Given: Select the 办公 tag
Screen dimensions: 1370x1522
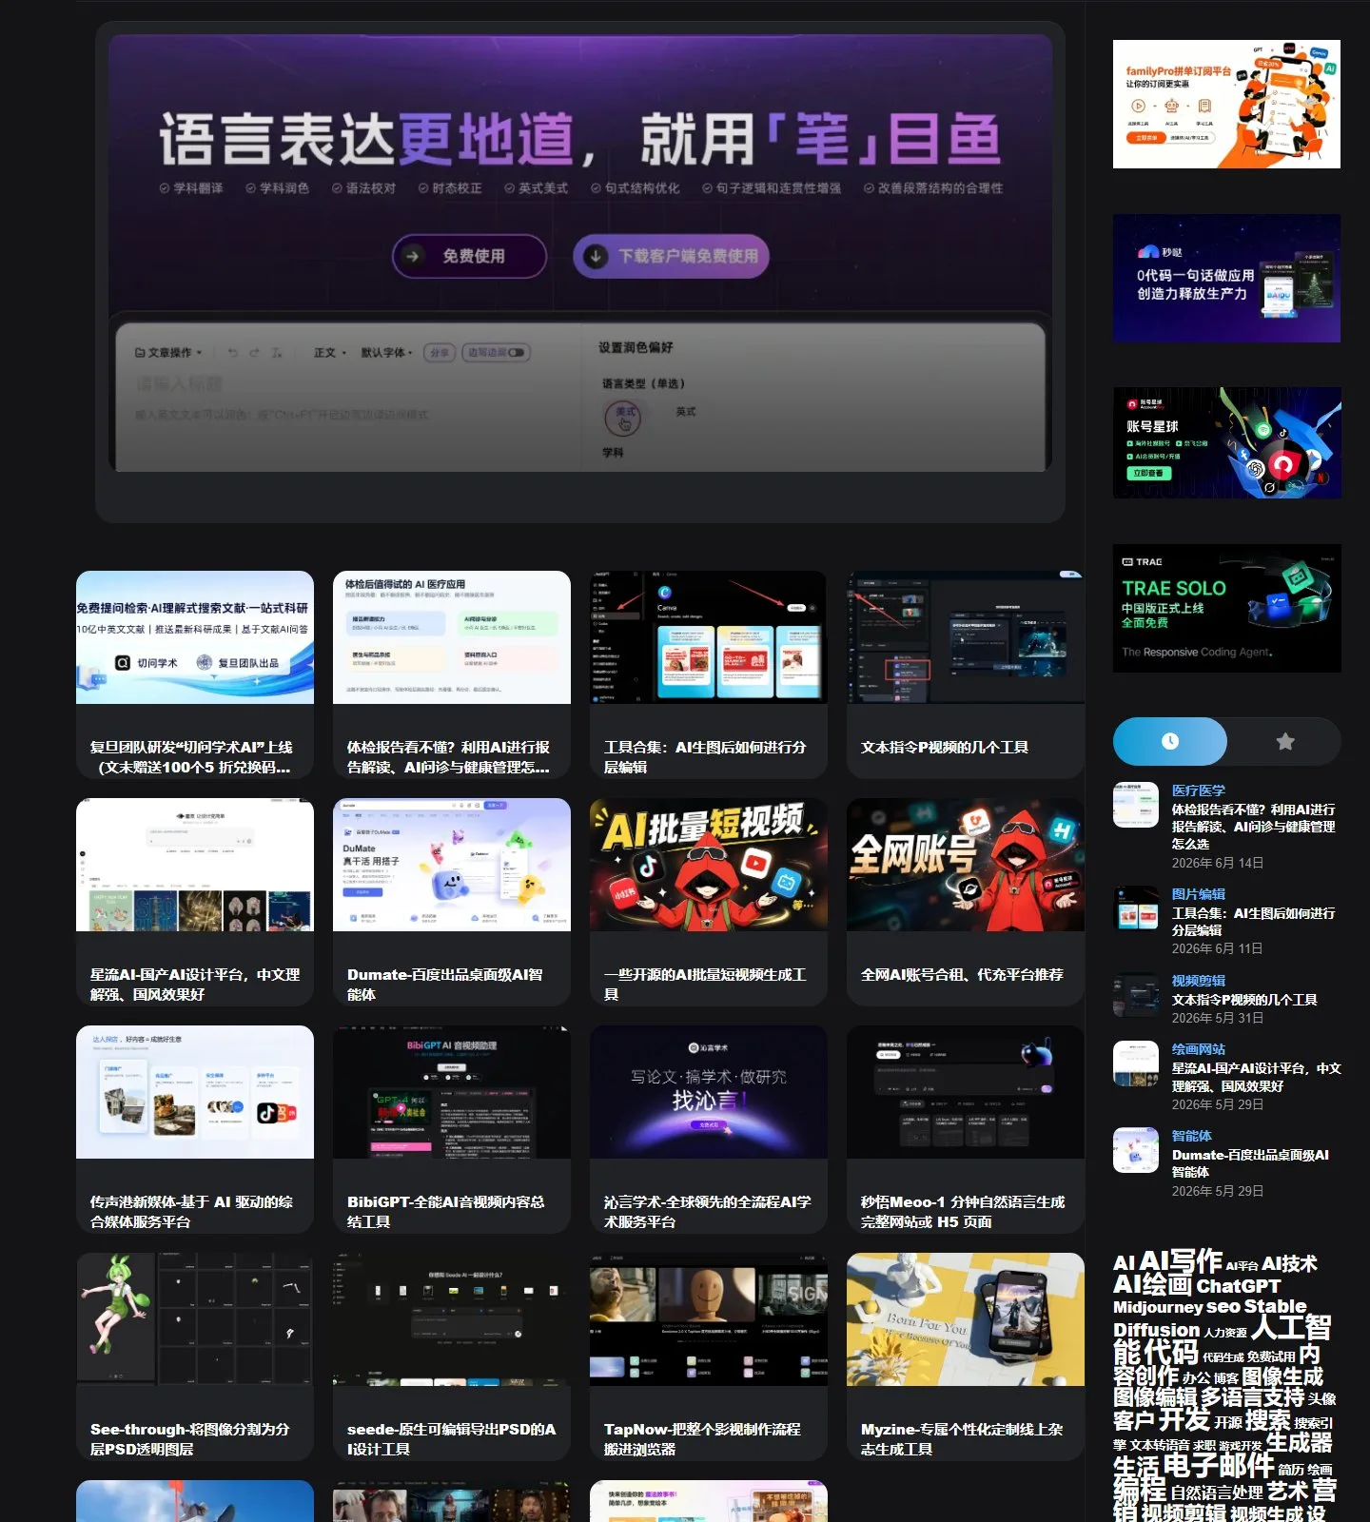Looking at the screenshot, I should coord(1196,1376).
